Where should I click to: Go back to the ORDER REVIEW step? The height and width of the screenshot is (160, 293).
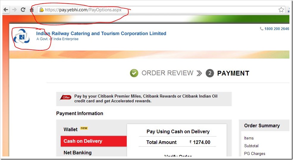167,73
